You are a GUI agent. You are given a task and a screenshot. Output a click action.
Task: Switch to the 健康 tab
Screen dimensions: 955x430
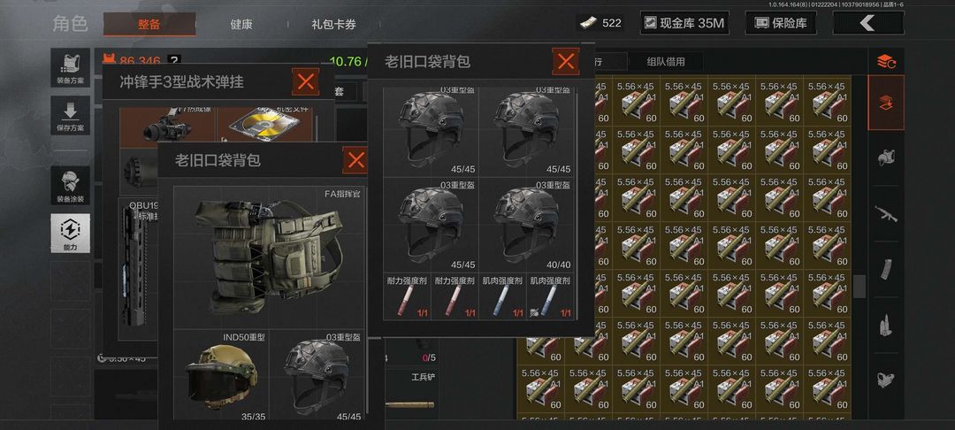[241, 25]
